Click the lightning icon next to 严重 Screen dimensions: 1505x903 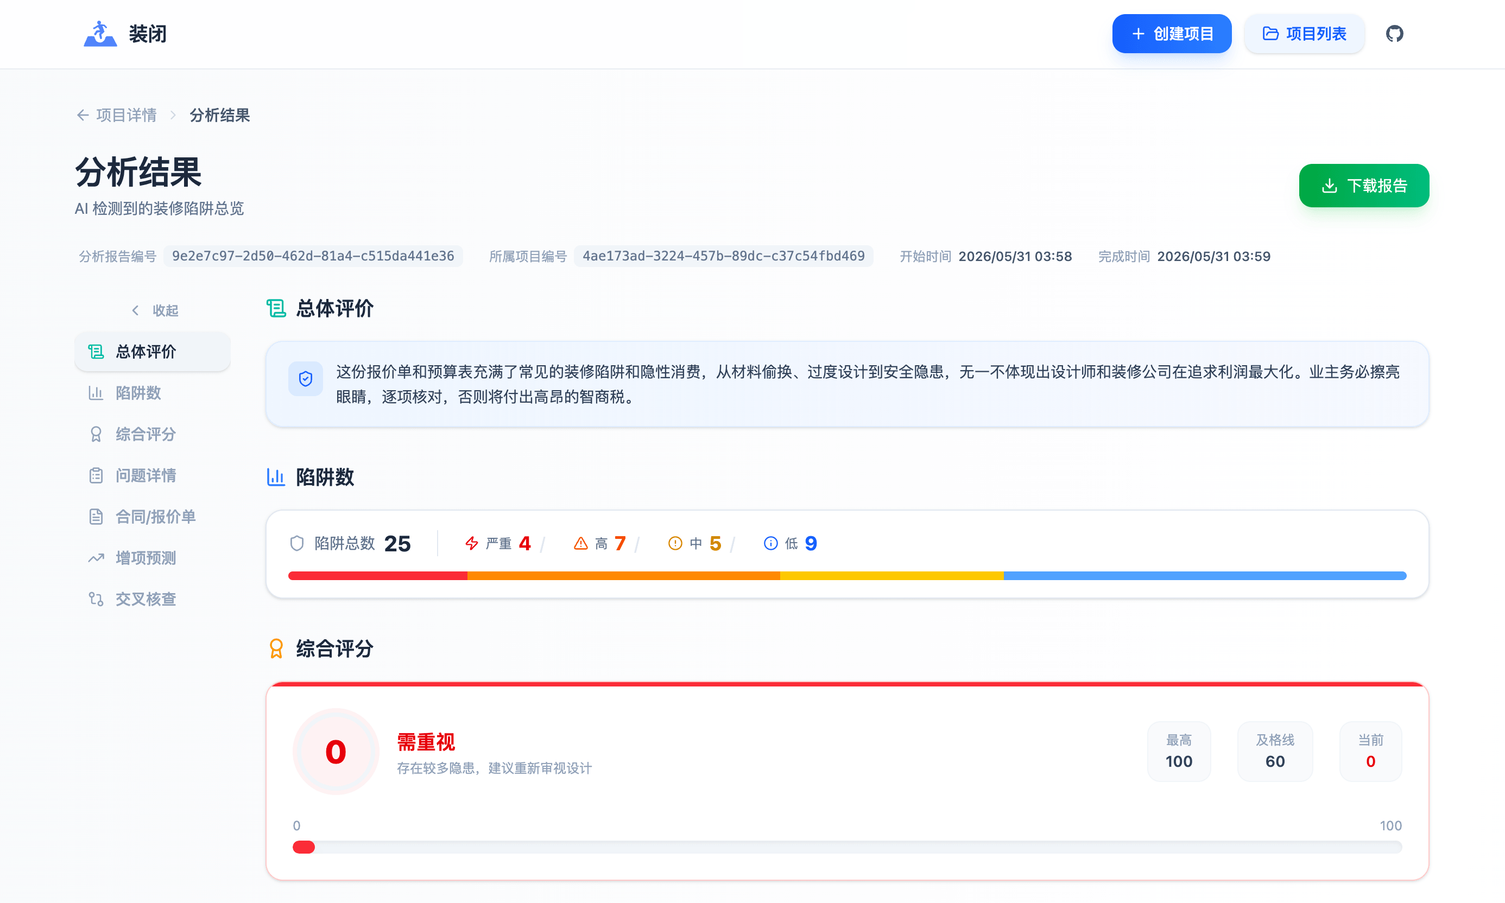472,543
